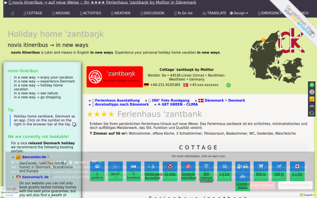Follow the GET GREEN - CLIMA link
The image size is (317, 198).
tap(178, 105)
